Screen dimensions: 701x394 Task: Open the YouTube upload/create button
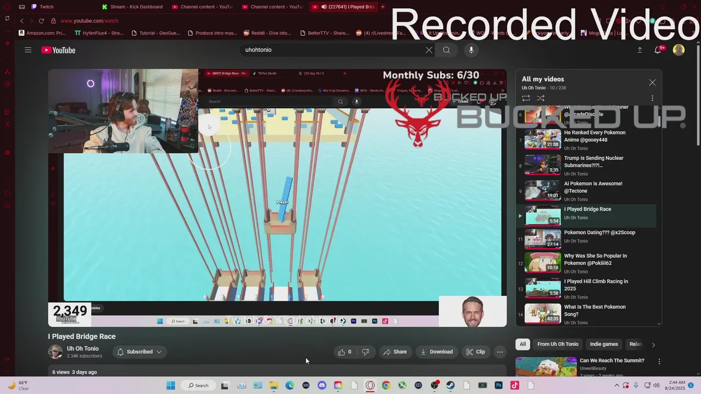point(639,50)
